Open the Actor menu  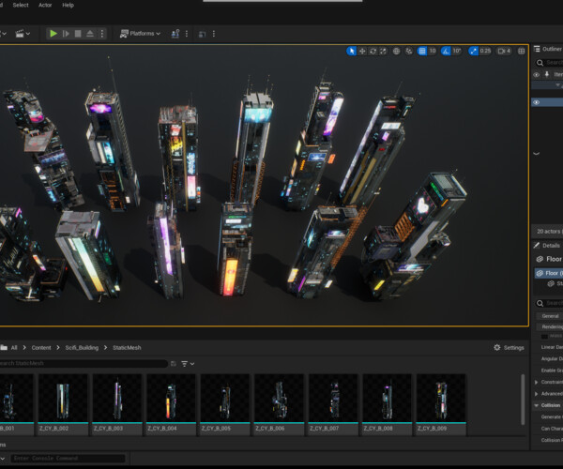[45, 5]
